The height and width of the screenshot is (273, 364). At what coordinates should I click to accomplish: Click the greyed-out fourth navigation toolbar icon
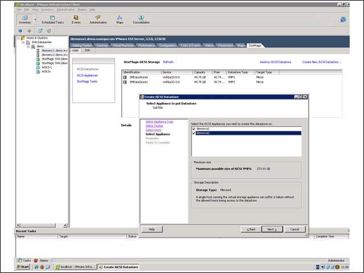(x=49, y=31)
